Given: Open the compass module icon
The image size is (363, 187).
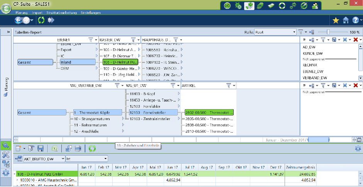Looking at the screenshot, I should 304,6.
